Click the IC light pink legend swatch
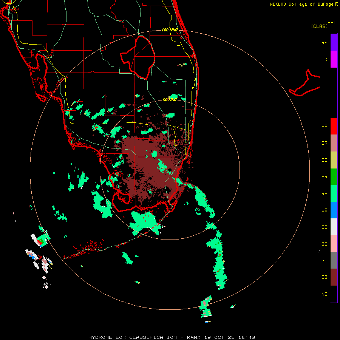Viewport: 340px width, 340px height. tap(334, 244)
